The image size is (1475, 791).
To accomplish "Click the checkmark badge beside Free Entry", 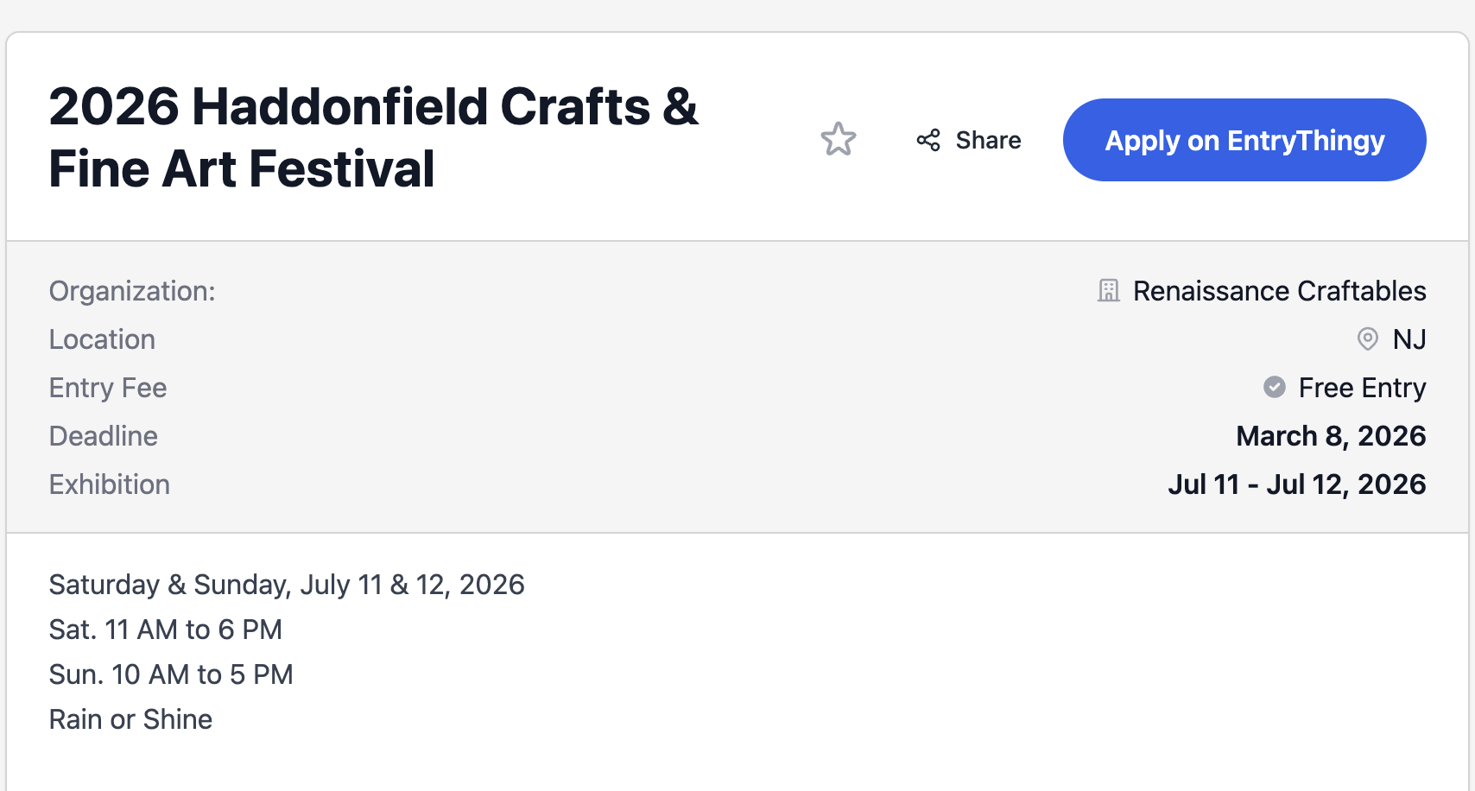I will (1275, 388).
